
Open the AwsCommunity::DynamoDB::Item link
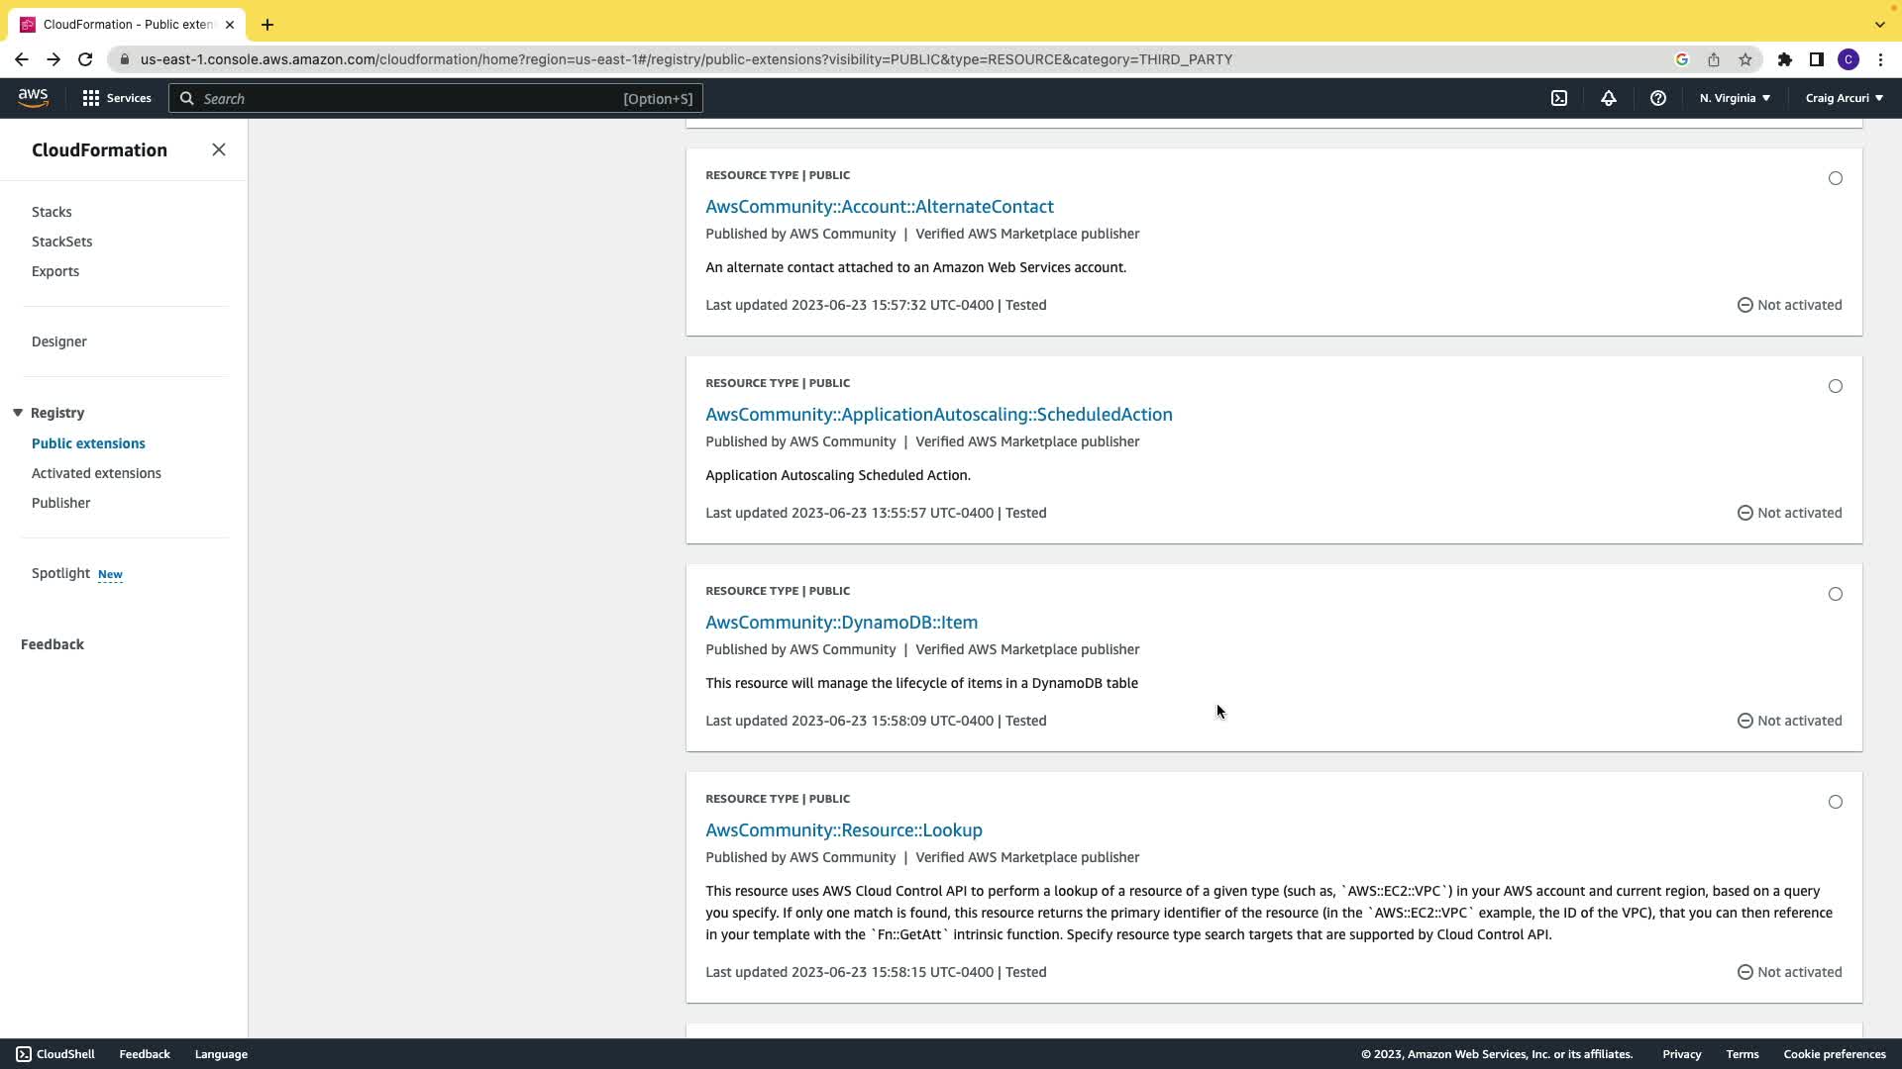click(841, 623)
